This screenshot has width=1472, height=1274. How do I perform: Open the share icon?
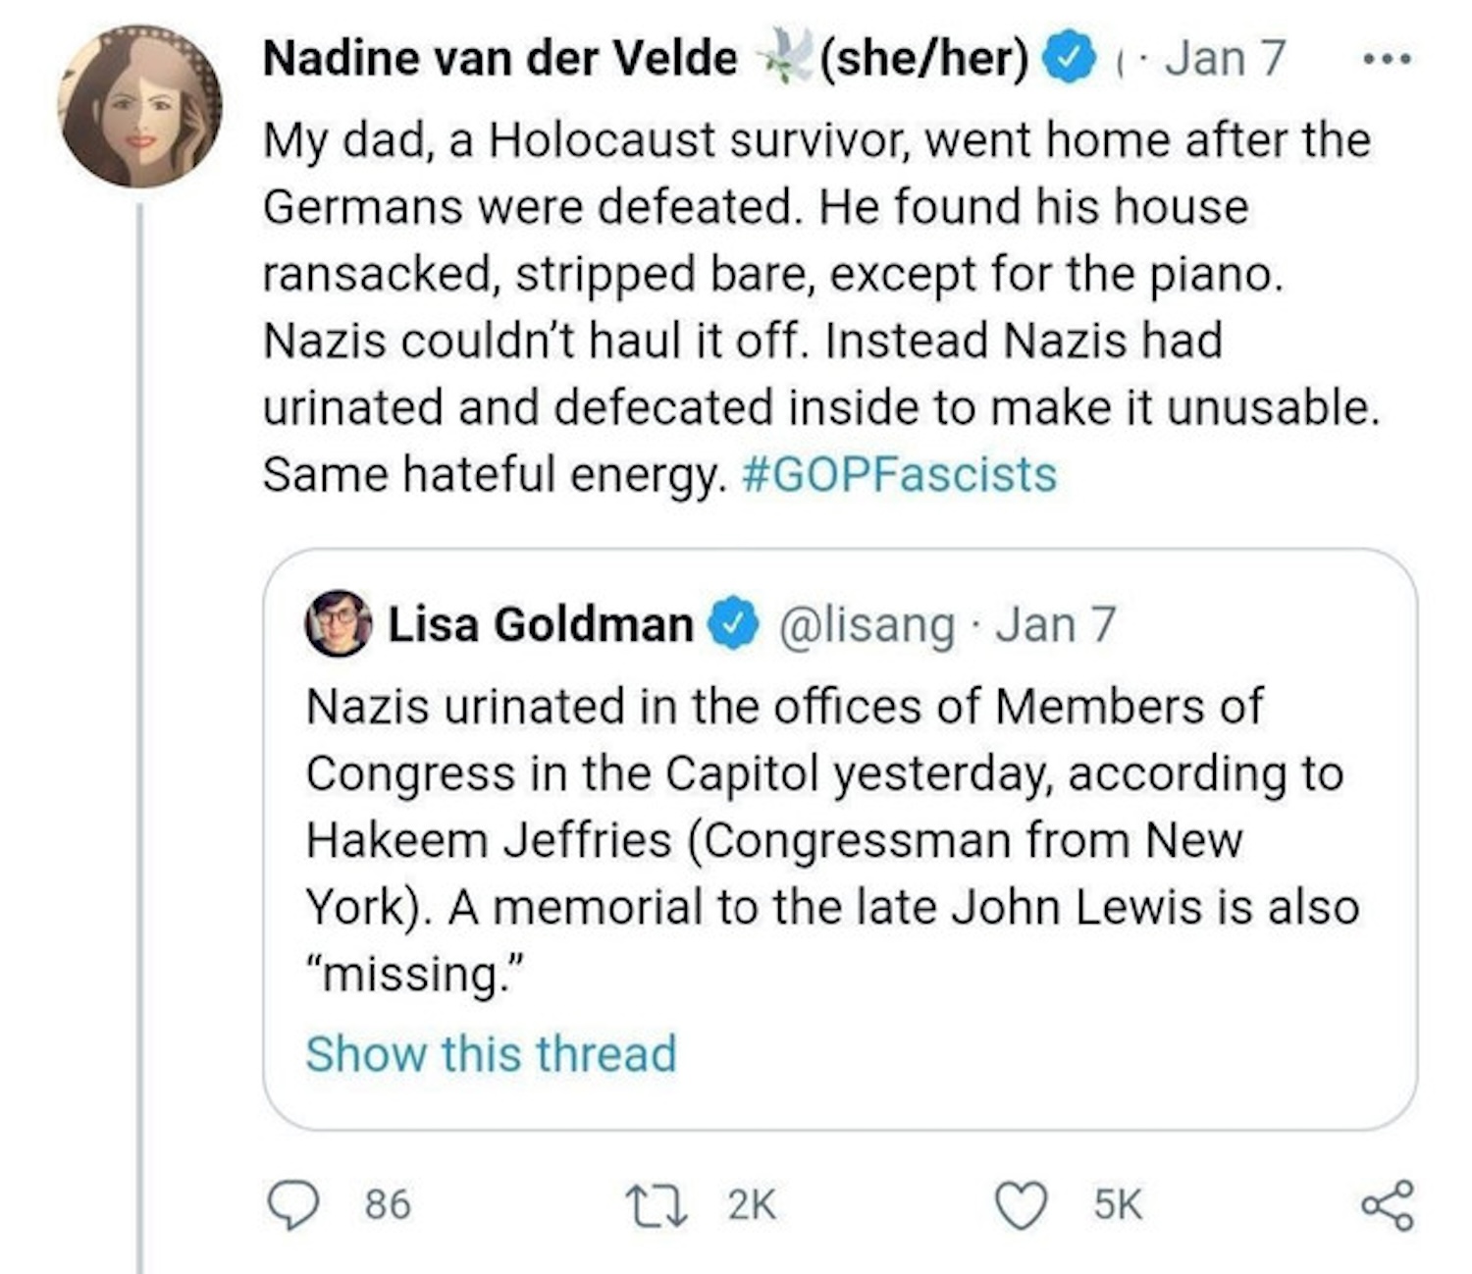pos(1387,1204)
